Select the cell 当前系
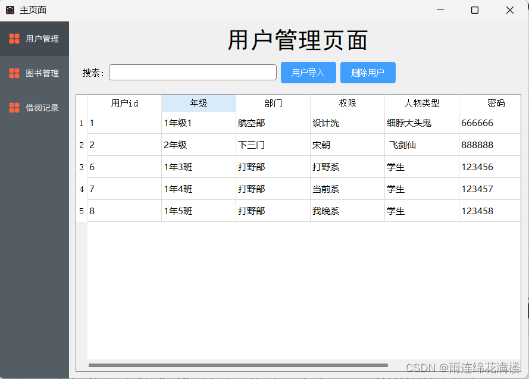The height and width of the screenshot is (379, 529). (x=348, y=189)
